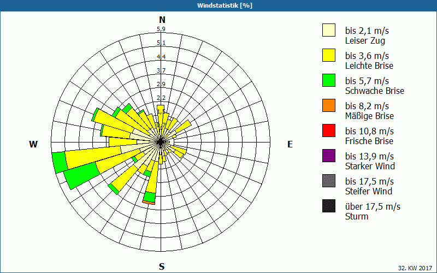The image size is (437, 273).
Task: Click the 'W' compass label
Action: 33,144
